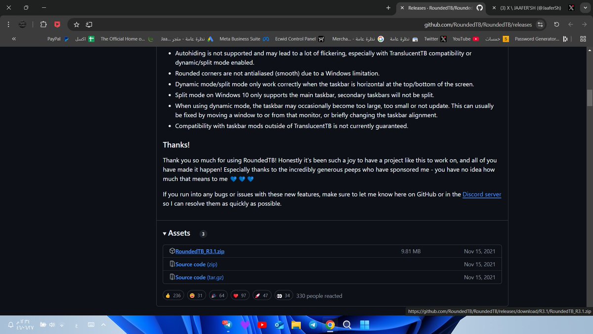
Task: Click the thumbs up reaction 236
Action: [x=173, y=295]
